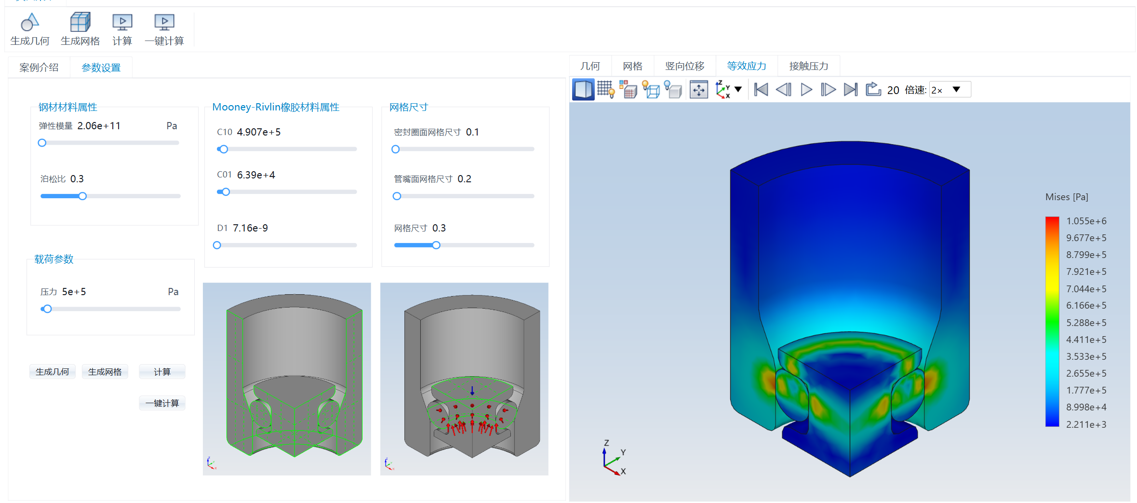Step forward one animation frame
The image size is (1137, 503).
(x=828, y=90)
